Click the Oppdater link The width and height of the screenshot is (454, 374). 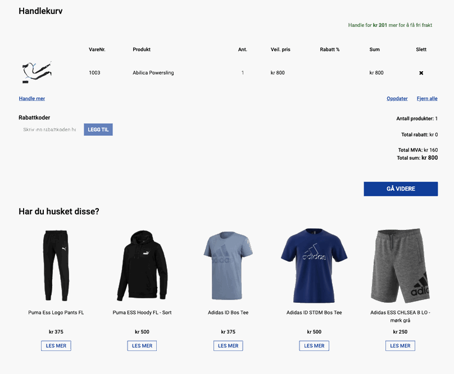pos(397,99)
